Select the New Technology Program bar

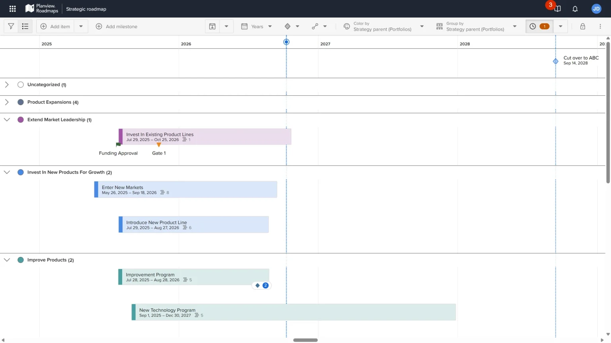[x=294, y=312]
